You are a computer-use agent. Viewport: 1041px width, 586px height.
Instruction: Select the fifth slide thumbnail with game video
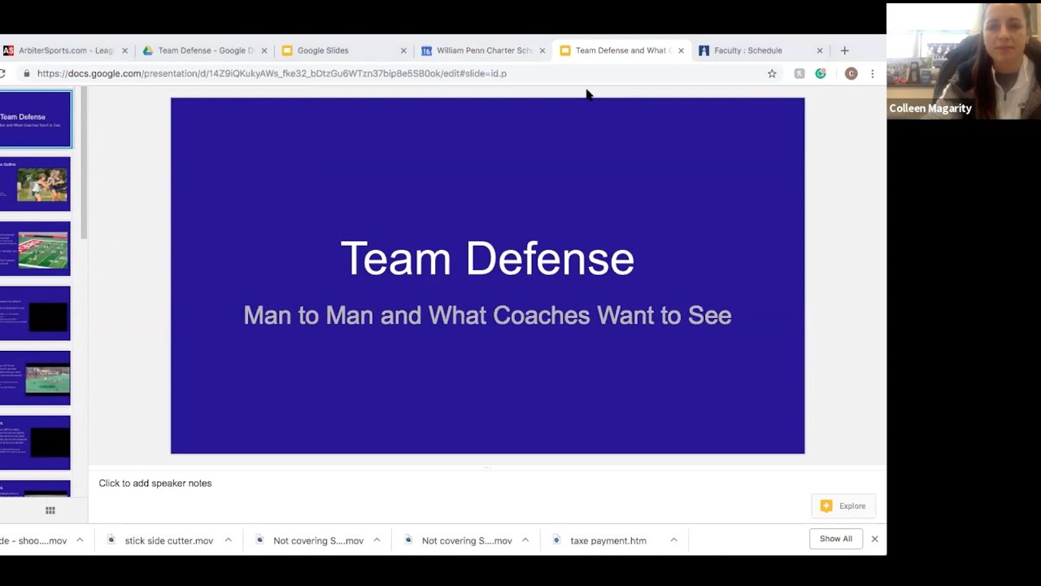point(35,378)
